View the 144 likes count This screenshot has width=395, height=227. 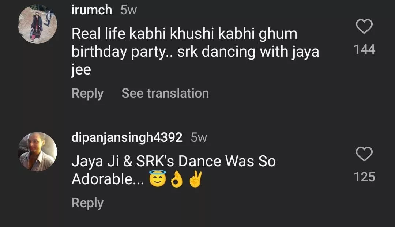click(x=365, y=49)
